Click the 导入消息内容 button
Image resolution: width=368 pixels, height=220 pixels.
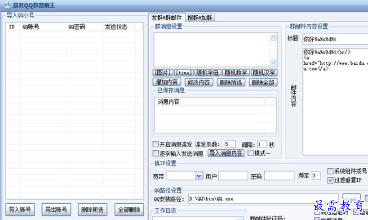pos(226,153)
